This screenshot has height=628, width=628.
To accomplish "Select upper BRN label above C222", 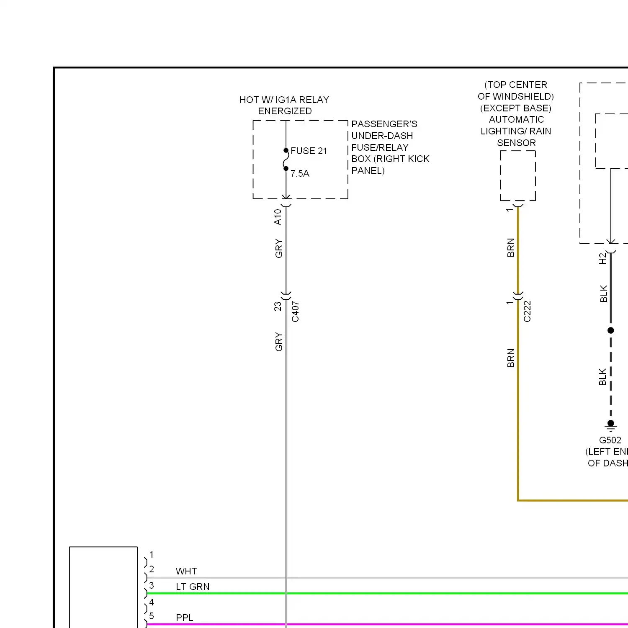I will coord(511,247).
